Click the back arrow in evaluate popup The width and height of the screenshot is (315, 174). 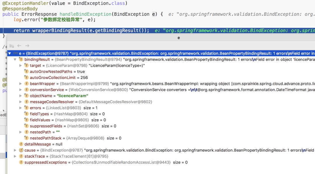pos(19,46)
